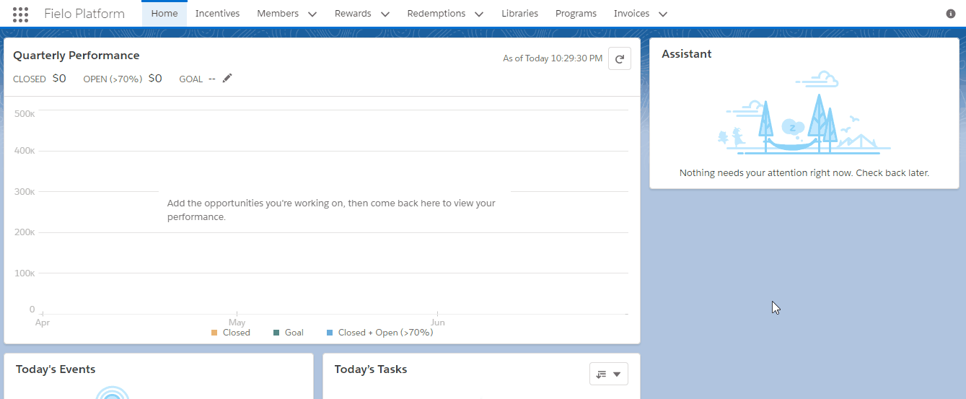Switch to the Home tab

click(164, 14)
